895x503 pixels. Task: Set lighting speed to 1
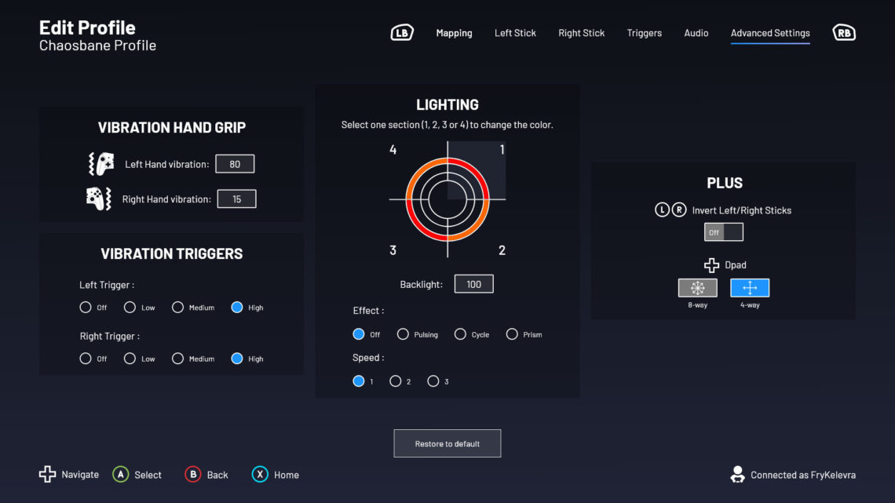click(359, 381)
